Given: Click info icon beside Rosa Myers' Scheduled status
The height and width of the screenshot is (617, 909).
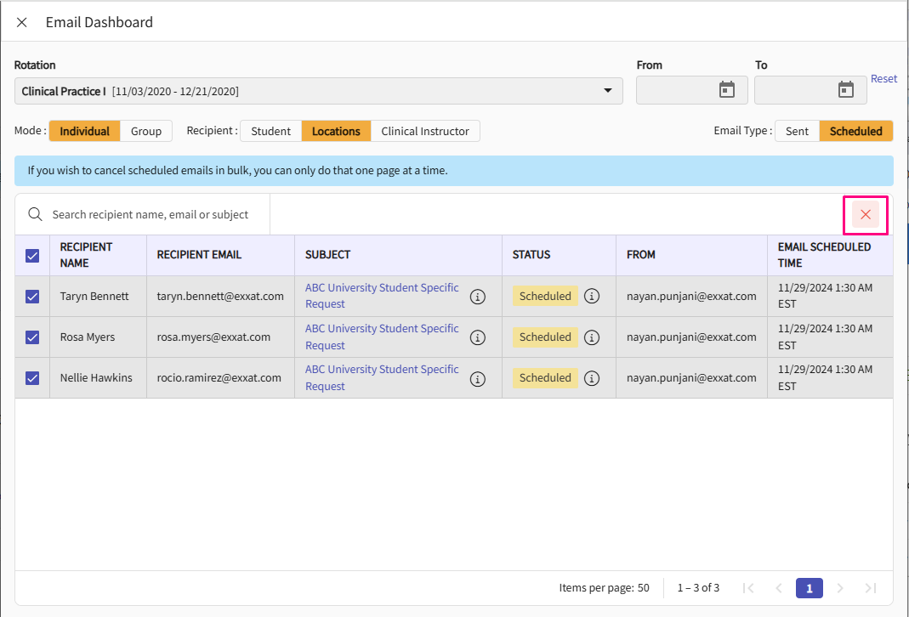Looking at the screenshot, I should [592, 337].
